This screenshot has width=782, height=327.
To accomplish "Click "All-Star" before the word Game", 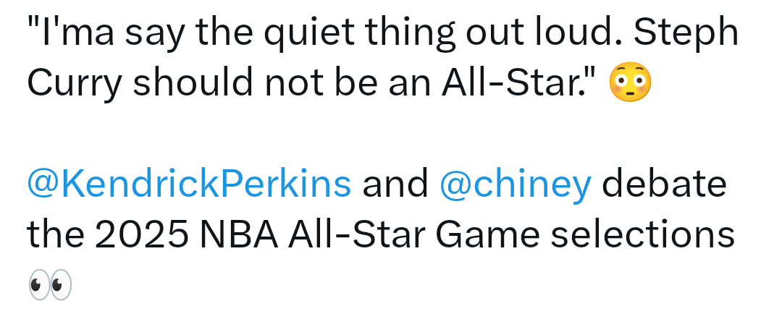I will coord(356,234).
